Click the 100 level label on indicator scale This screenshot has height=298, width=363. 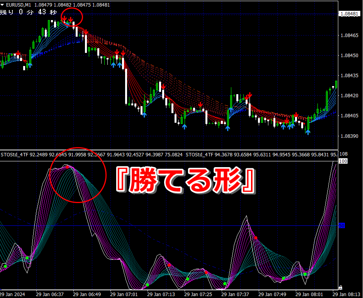343,161
